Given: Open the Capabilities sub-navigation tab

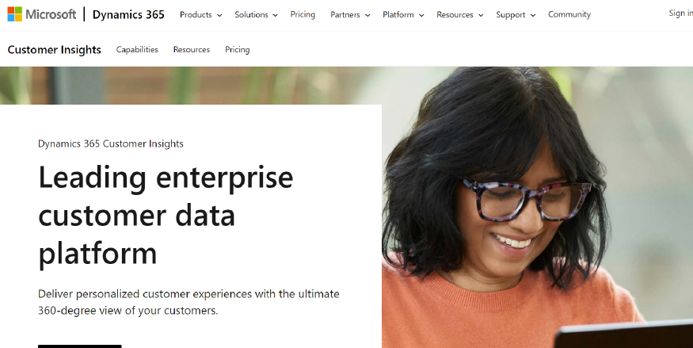Looking at the screenshot, I should pos(137,49).
